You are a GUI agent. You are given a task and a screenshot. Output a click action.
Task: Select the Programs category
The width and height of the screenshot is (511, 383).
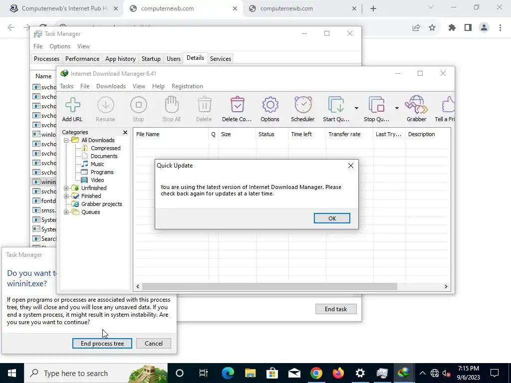click(x=102, y=172)
